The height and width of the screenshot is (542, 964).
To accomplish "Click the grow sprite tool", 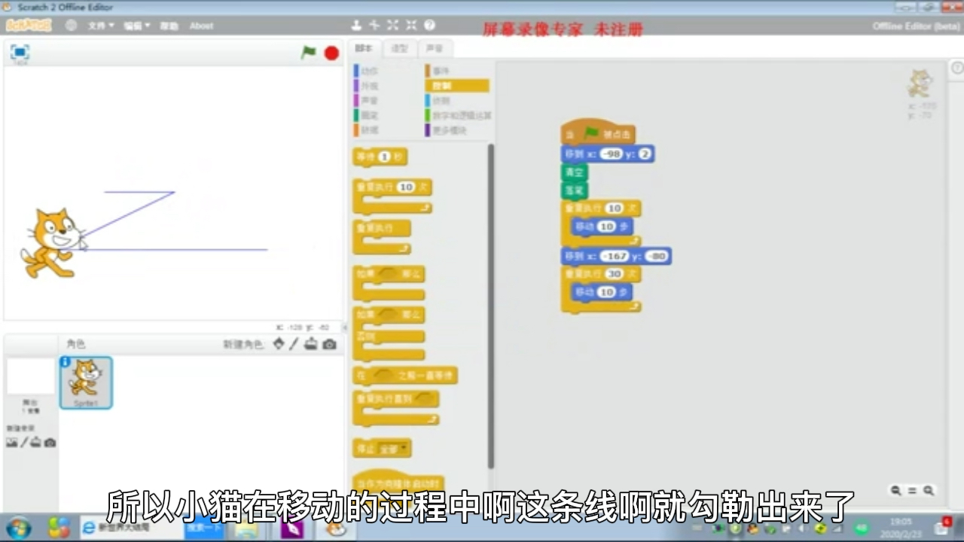I will coord(392,25).
